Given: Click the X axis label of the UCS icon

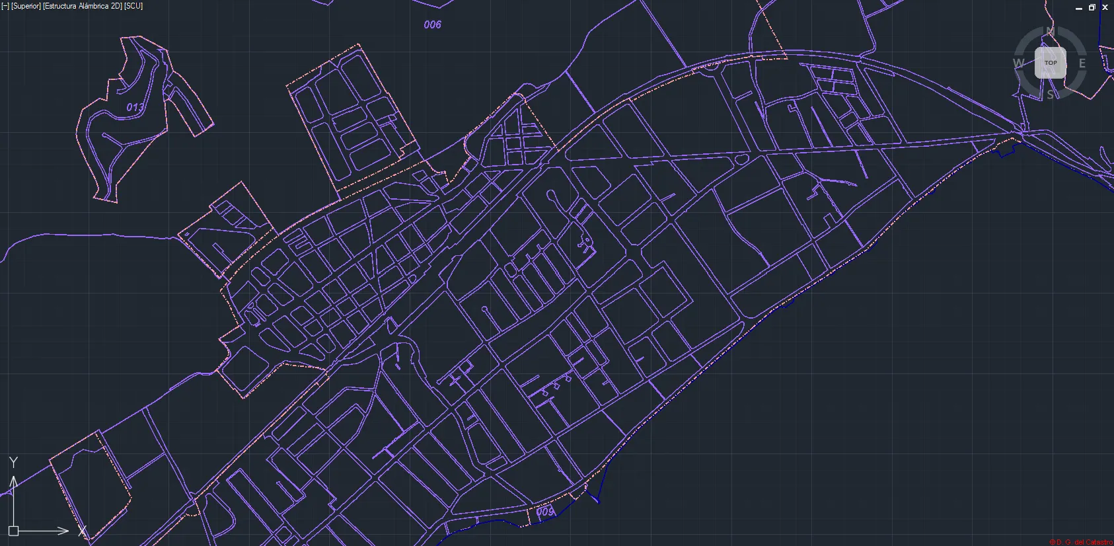Looking at the screenshot, I should coord(83,531).
